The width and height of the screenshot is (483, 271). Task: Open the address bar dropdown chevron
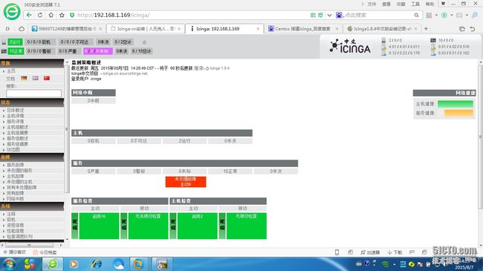click(x=329, y=15)
